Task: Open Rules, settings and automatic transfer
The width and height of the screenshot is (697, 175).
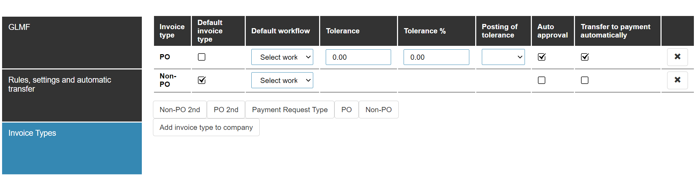Action: tap(72, 95)
